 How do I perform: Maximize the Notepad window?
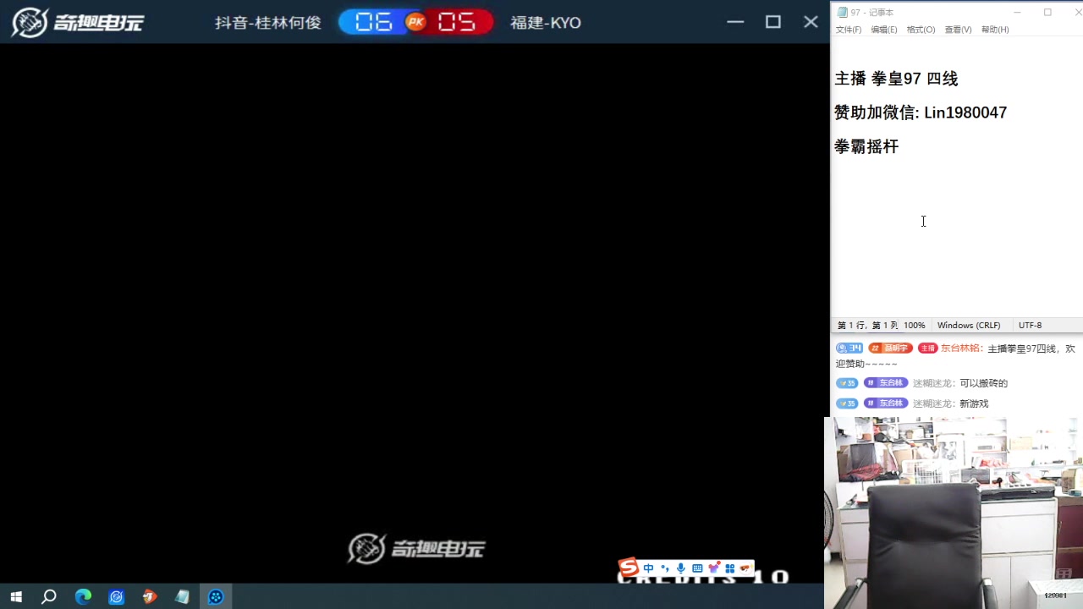point(1047,12)
